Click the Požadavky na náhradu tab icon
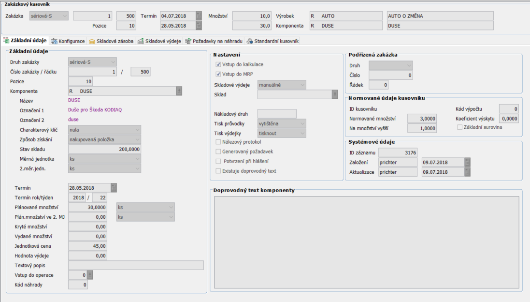This screenshot has height=302, width=530. [188, 41]
